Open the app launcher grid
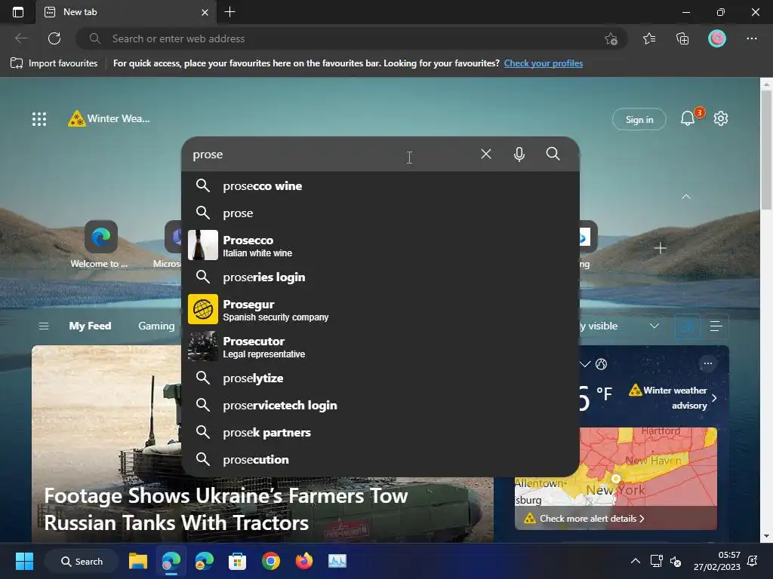The image size is (773, 579). tap(39, 118)
